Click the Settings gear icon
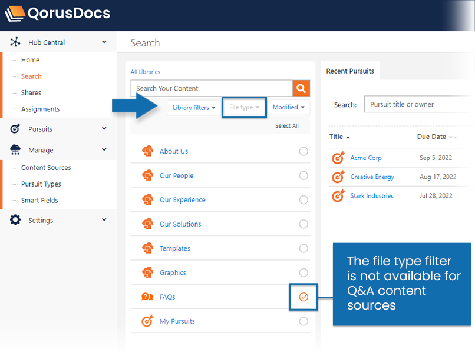Screen dimensions: 475x356 click(15, 220)
